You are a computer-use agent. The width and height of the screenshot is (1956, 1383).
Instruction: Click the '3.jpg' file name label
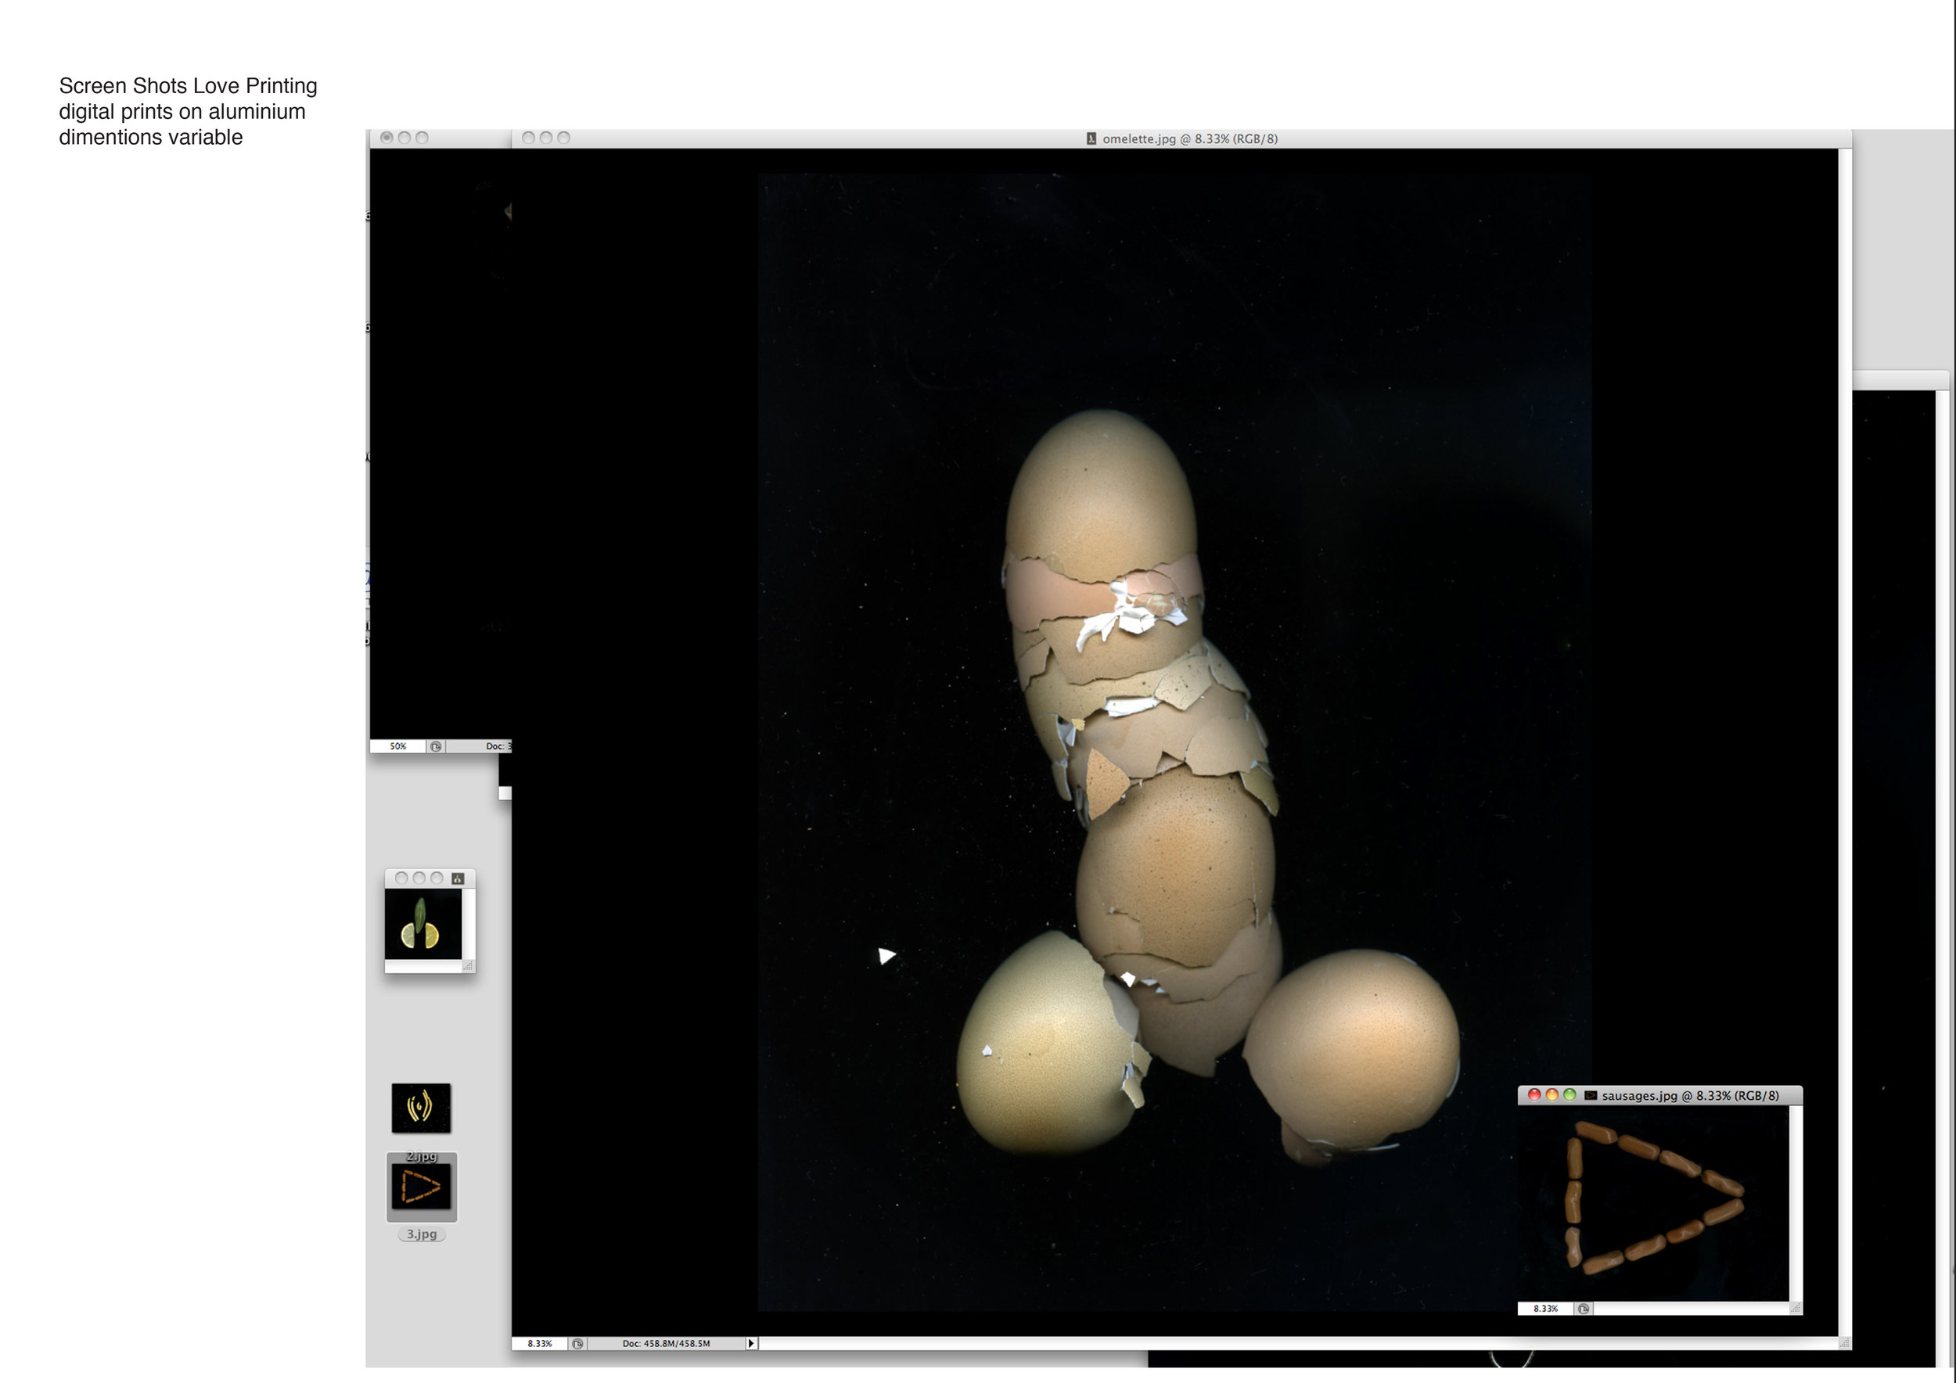pos(421,1234)
